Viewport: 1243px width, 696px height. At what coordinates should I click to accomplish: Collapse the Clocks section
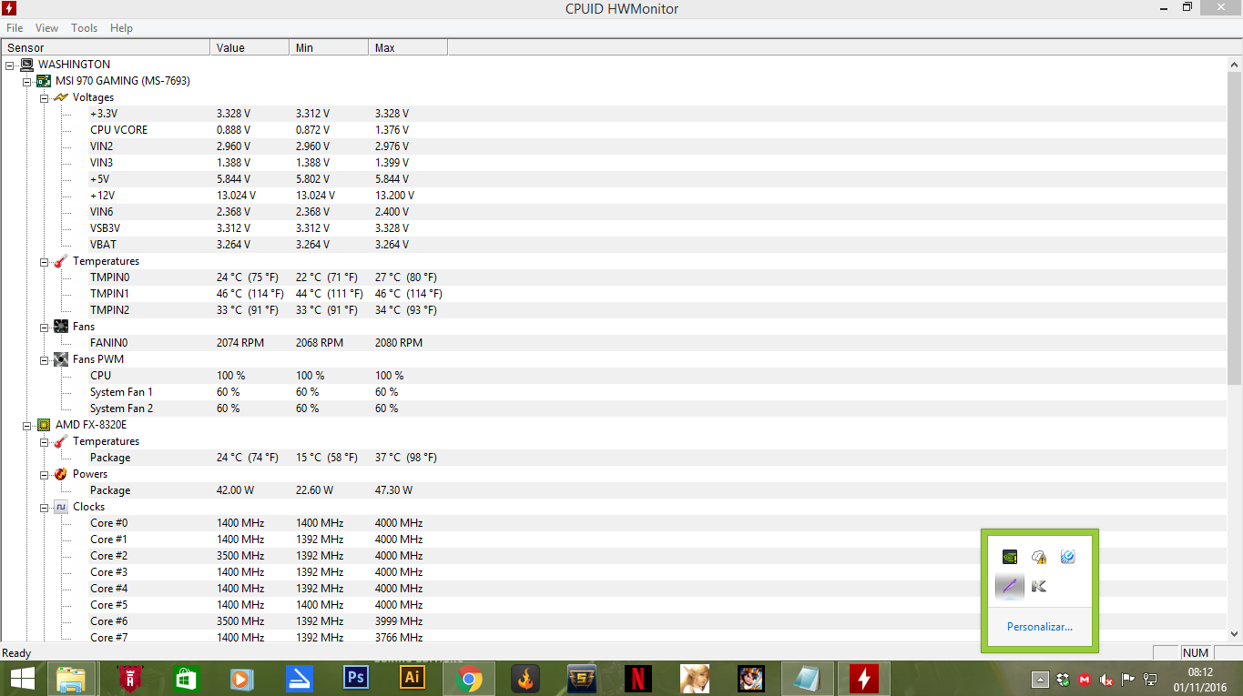pyautogui.click(x=45, y=507)
